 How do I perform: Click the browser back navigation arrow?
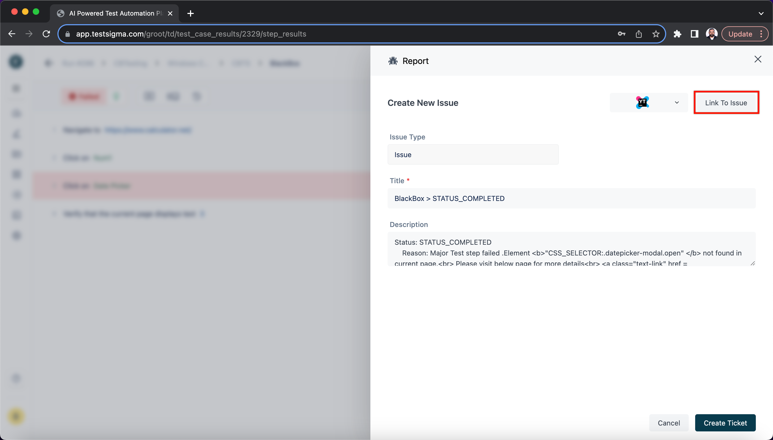(x=11, y=34)
